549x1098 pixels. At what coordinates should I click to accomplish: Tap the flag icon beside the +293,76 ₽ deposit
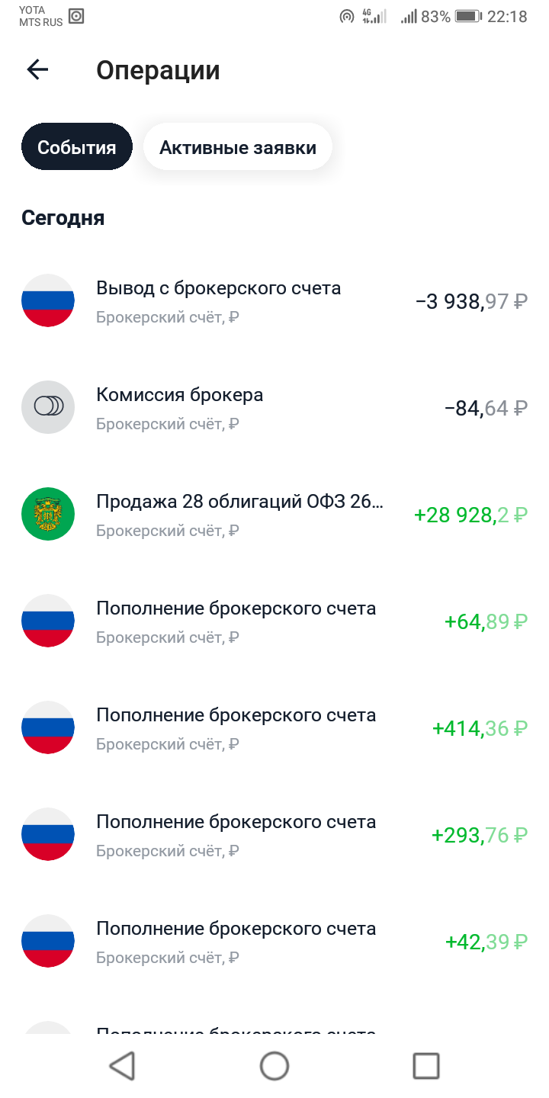(x=48, y=834)
